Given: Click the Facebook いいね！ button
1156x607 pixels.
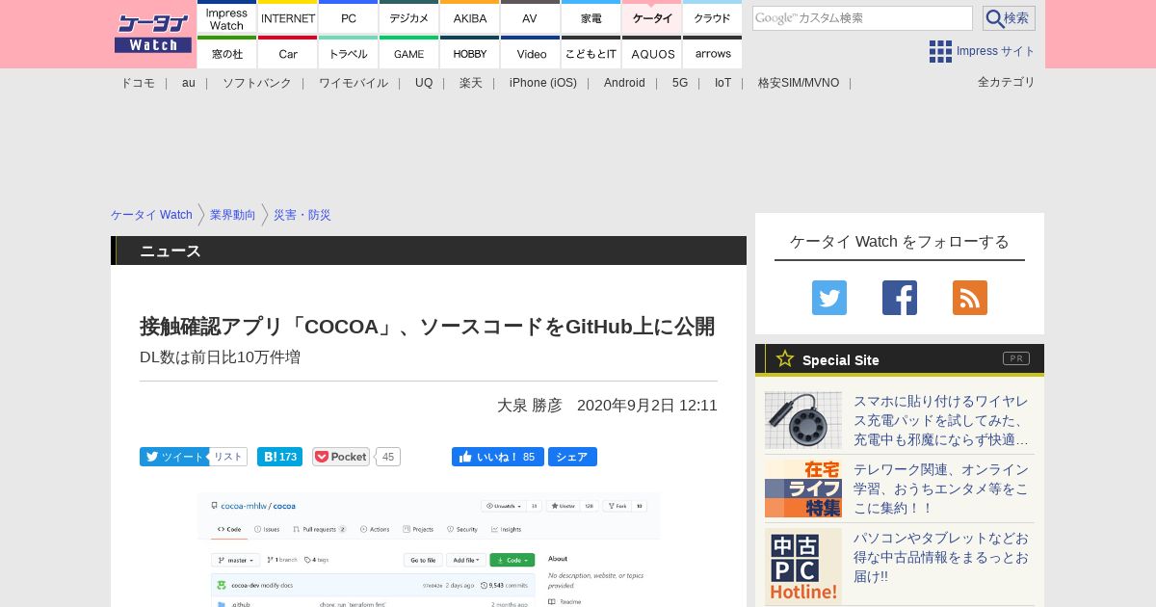Looking at the screenshot, I should click(498, 457).
